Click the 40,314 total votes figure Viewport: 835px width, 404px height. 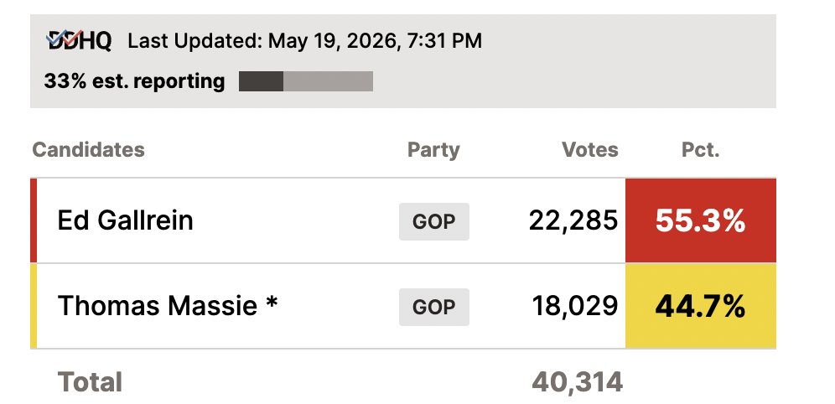click(578, 382)
